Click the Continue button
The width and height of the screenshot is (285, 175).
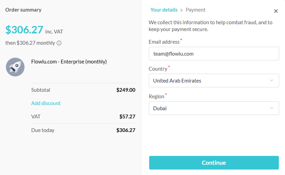(214, 163)
